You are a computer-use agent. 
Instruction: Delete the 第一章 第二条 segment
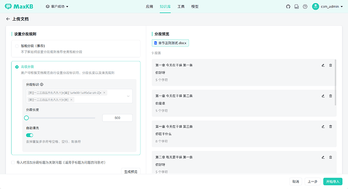[x=330, y=96]
